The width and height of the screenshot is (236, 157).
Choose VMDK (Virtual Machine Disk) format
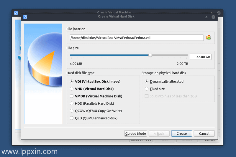pos(96,96)
